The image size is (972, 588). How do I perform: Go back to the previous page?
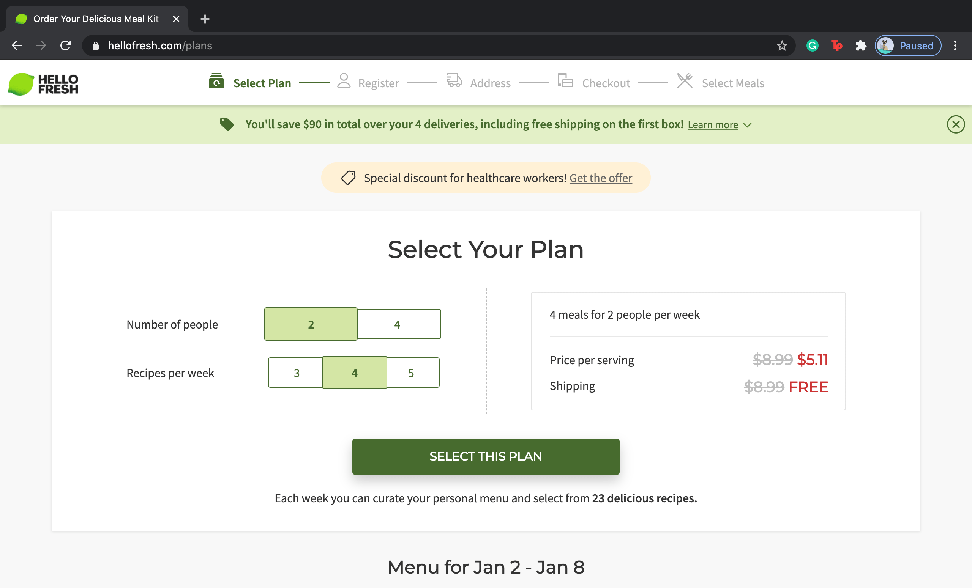click(17, 46)
